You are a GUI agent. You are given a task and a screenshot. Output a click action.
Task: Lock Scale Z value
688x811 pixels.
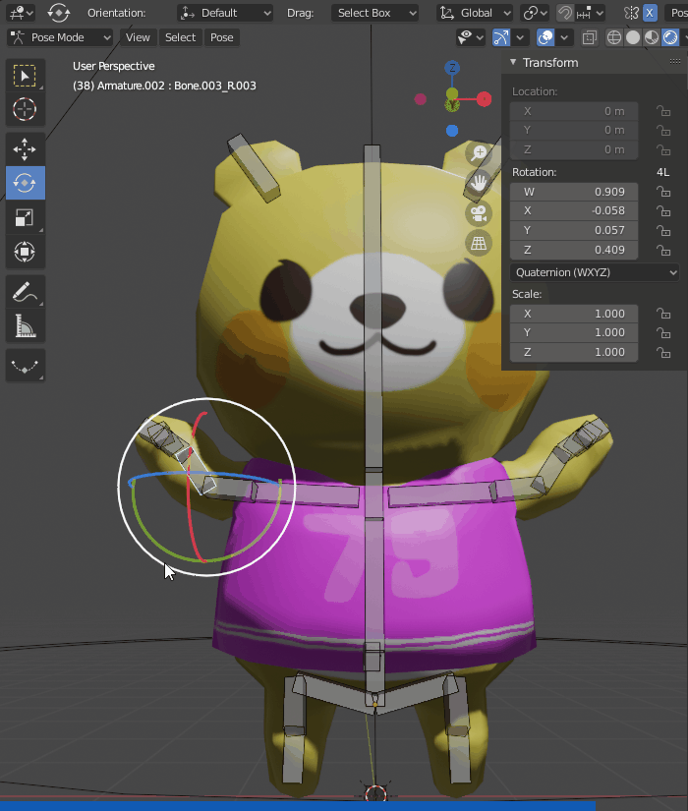click(663, 352)
